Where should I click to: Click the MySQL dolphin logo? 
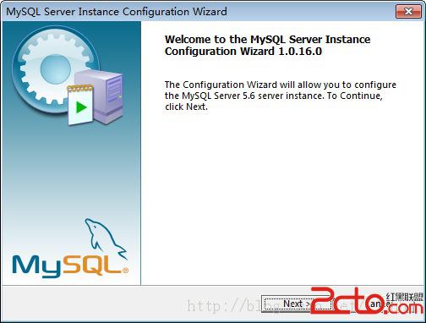70,248
